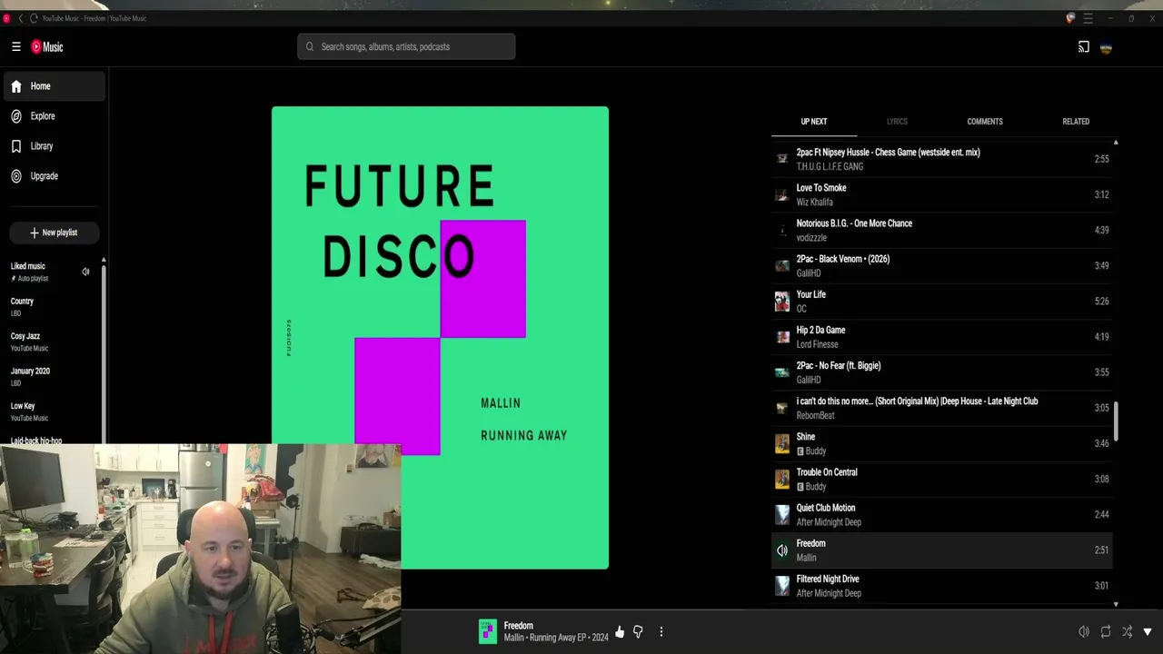Image resolution: width=1163 pixels, height=654 pixels.
Task: Play Filtered Night Drive thumbnail in queue
Action: pyautogui.click(x=781, y=586)
